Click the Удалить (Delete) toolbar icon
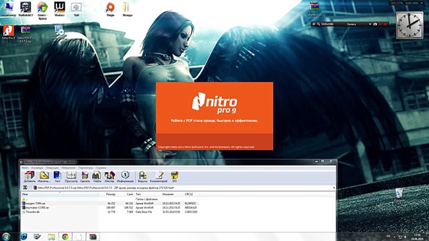 85,177
